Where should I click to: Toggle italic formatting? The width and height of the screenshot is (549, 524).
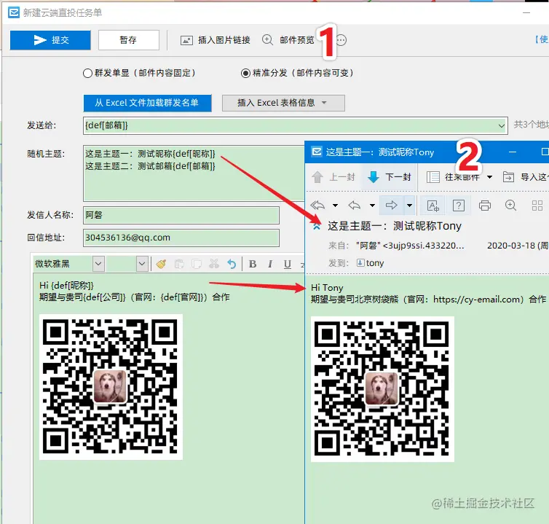(270, 264)
